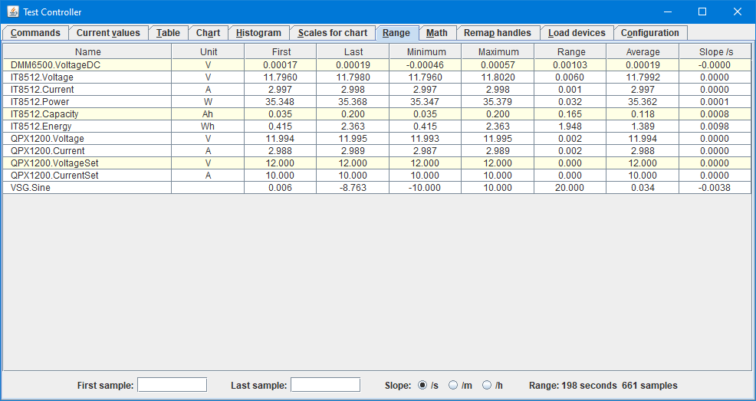The image size is (756, 401).
Task: Click the 0.0098 slope cell
Action: coord(715,127)
